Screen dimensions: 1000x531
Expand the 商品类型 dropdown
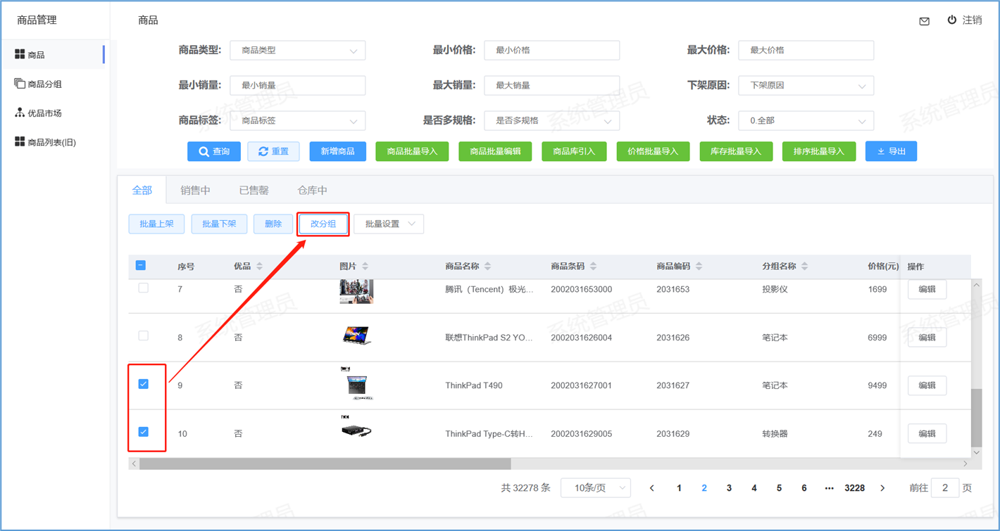(297, 51)
